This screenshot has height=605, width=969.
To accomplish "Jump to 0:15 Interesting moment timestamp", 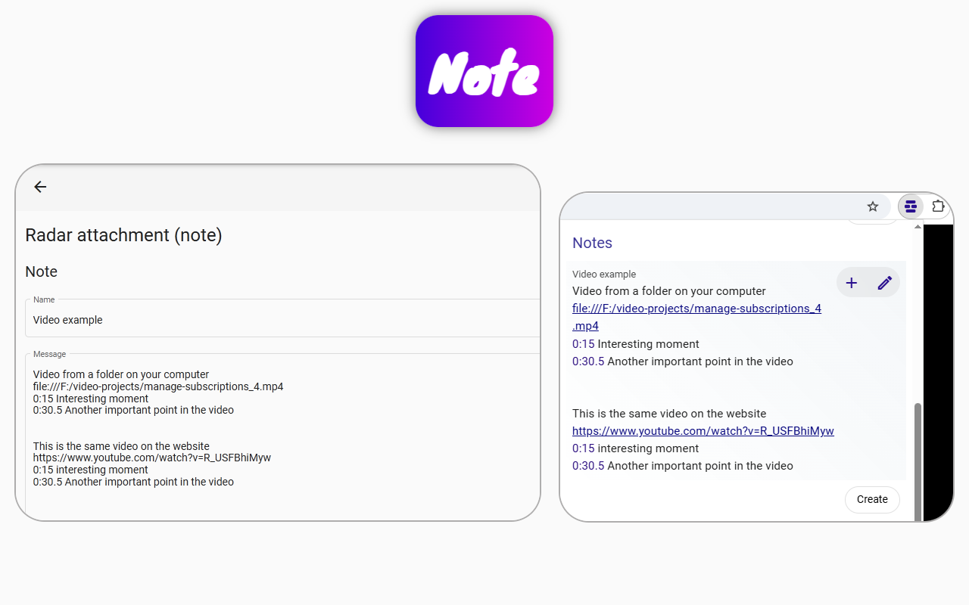I will coord(581,343).
